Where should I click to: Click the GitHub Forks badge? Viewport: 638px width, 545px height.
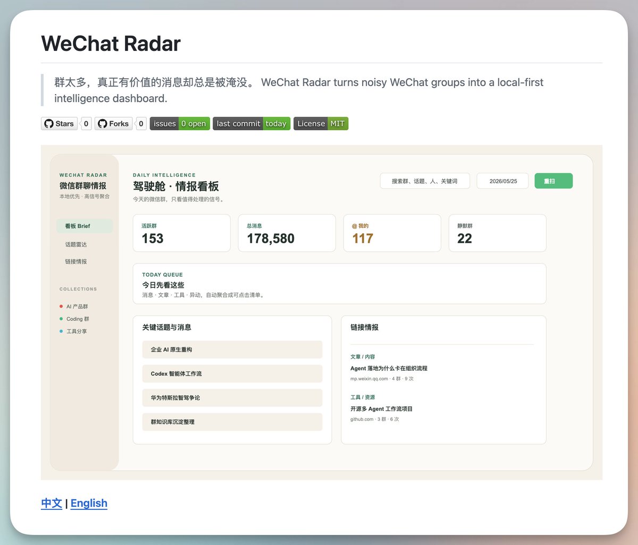[x=113, y=124]
